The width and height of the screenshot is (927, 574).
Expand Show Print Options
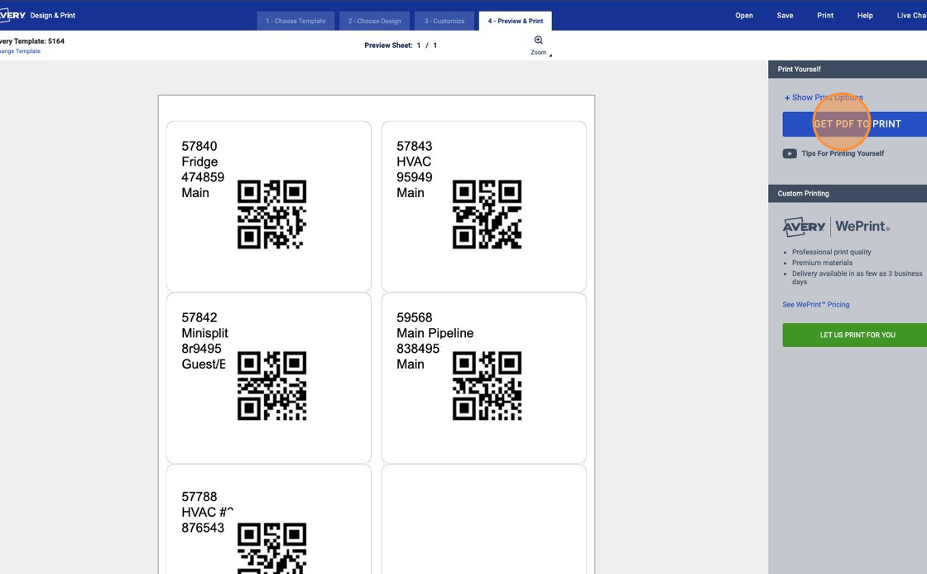pos(824,98)
